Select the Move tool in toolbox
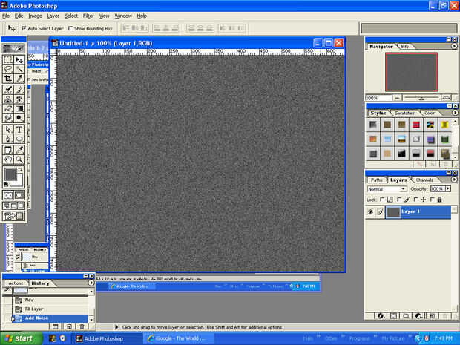The height and width of the screenshot is (345, 460). [x=19, y=59]
